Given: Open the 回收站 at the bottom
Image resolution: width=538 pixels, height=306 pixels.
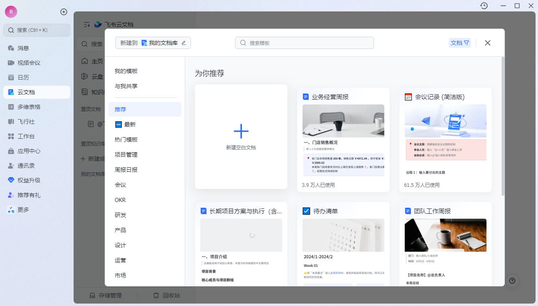Looking at the screenshot, I should pyautogui.click(x=167, y=295).
